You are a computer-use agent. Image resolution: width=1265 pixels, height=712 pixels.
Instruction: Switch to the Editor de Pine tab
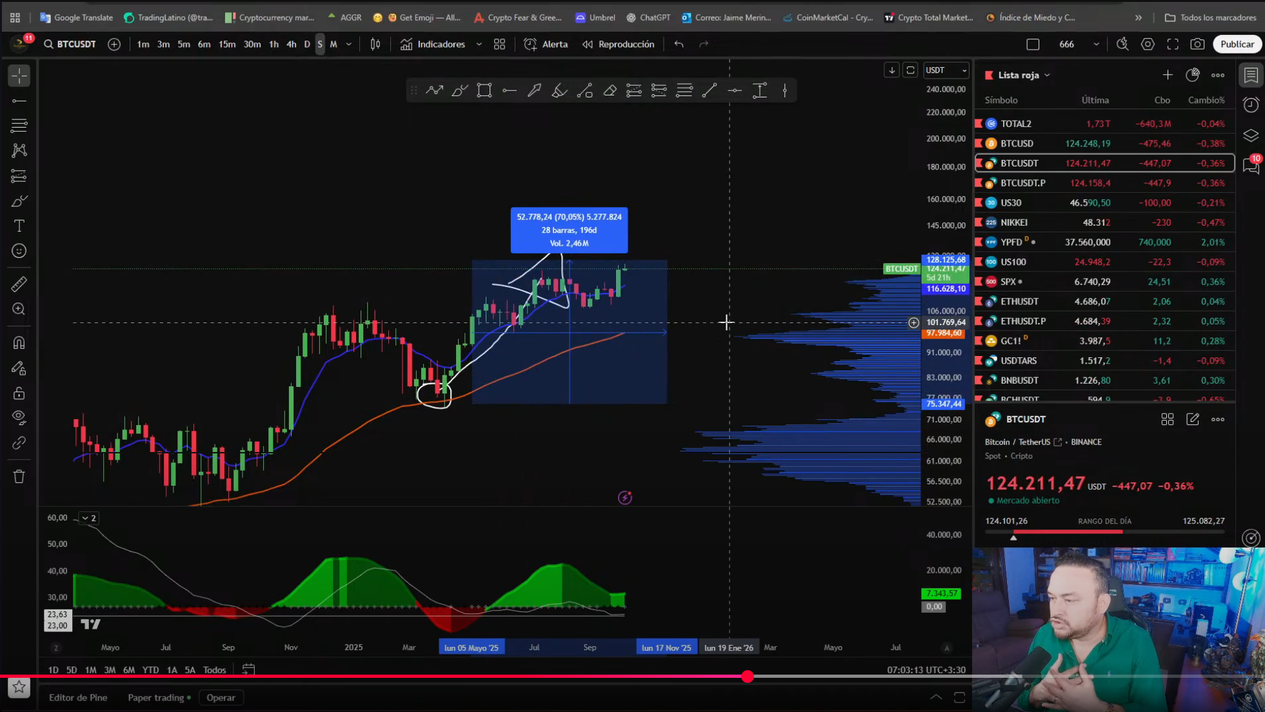coord(78,697)
